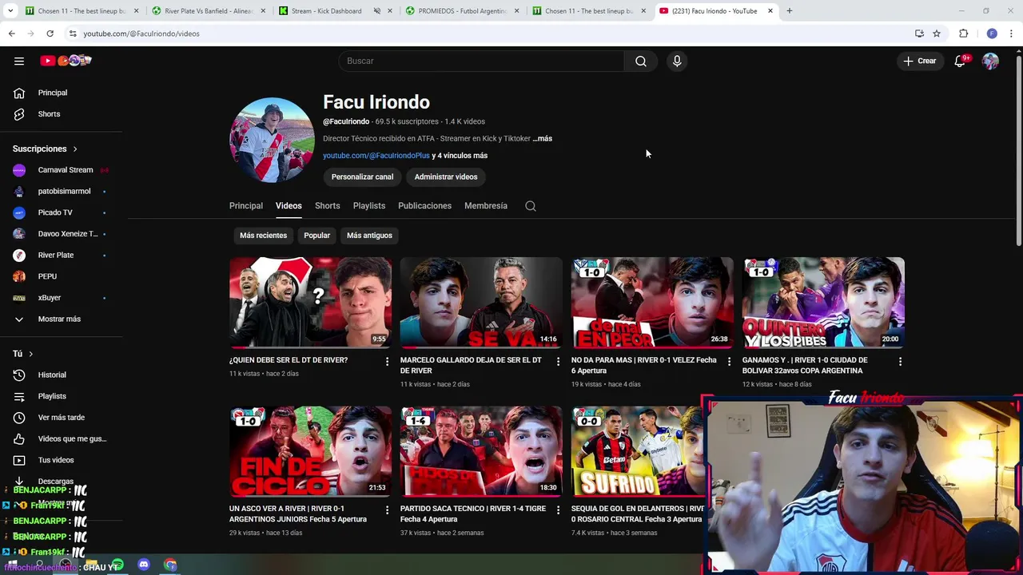Image resolution: width=1023 pixels, height=575 pixels.
Task: Select the Videos channel tab
Action: [289, 206]
